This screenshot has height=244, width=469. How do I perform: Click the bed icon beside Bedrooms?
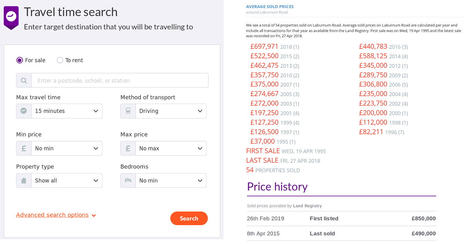pyautogui.click(x=128, y=180)
